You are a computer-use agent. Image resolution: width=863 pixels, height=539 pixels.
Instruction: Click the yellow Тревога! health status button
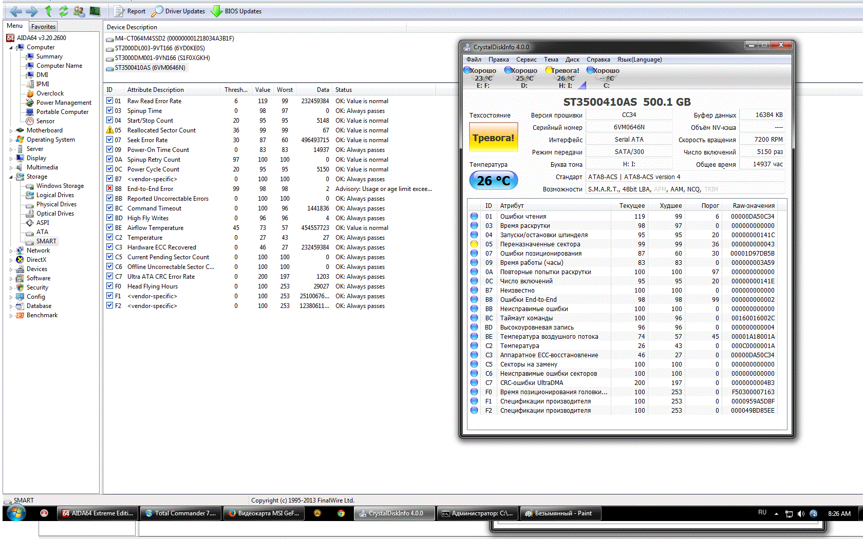tap(493, 138)
